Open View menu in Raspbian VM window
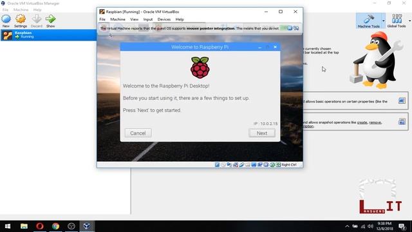 click(135, 19)
